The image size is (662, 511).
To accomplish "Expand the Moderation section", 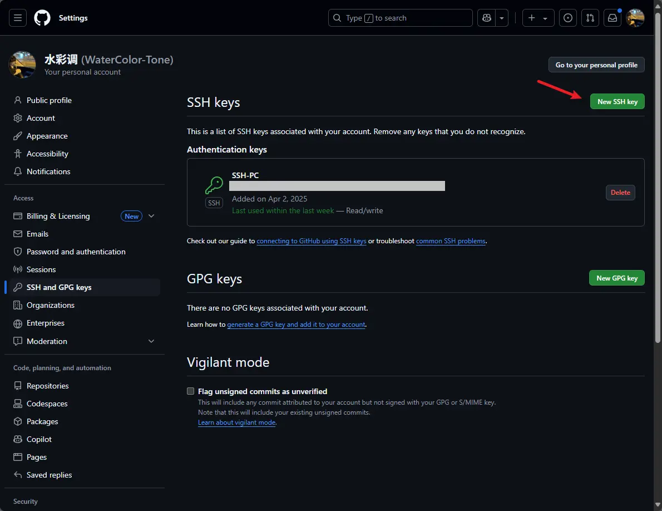I will (151, 341).
